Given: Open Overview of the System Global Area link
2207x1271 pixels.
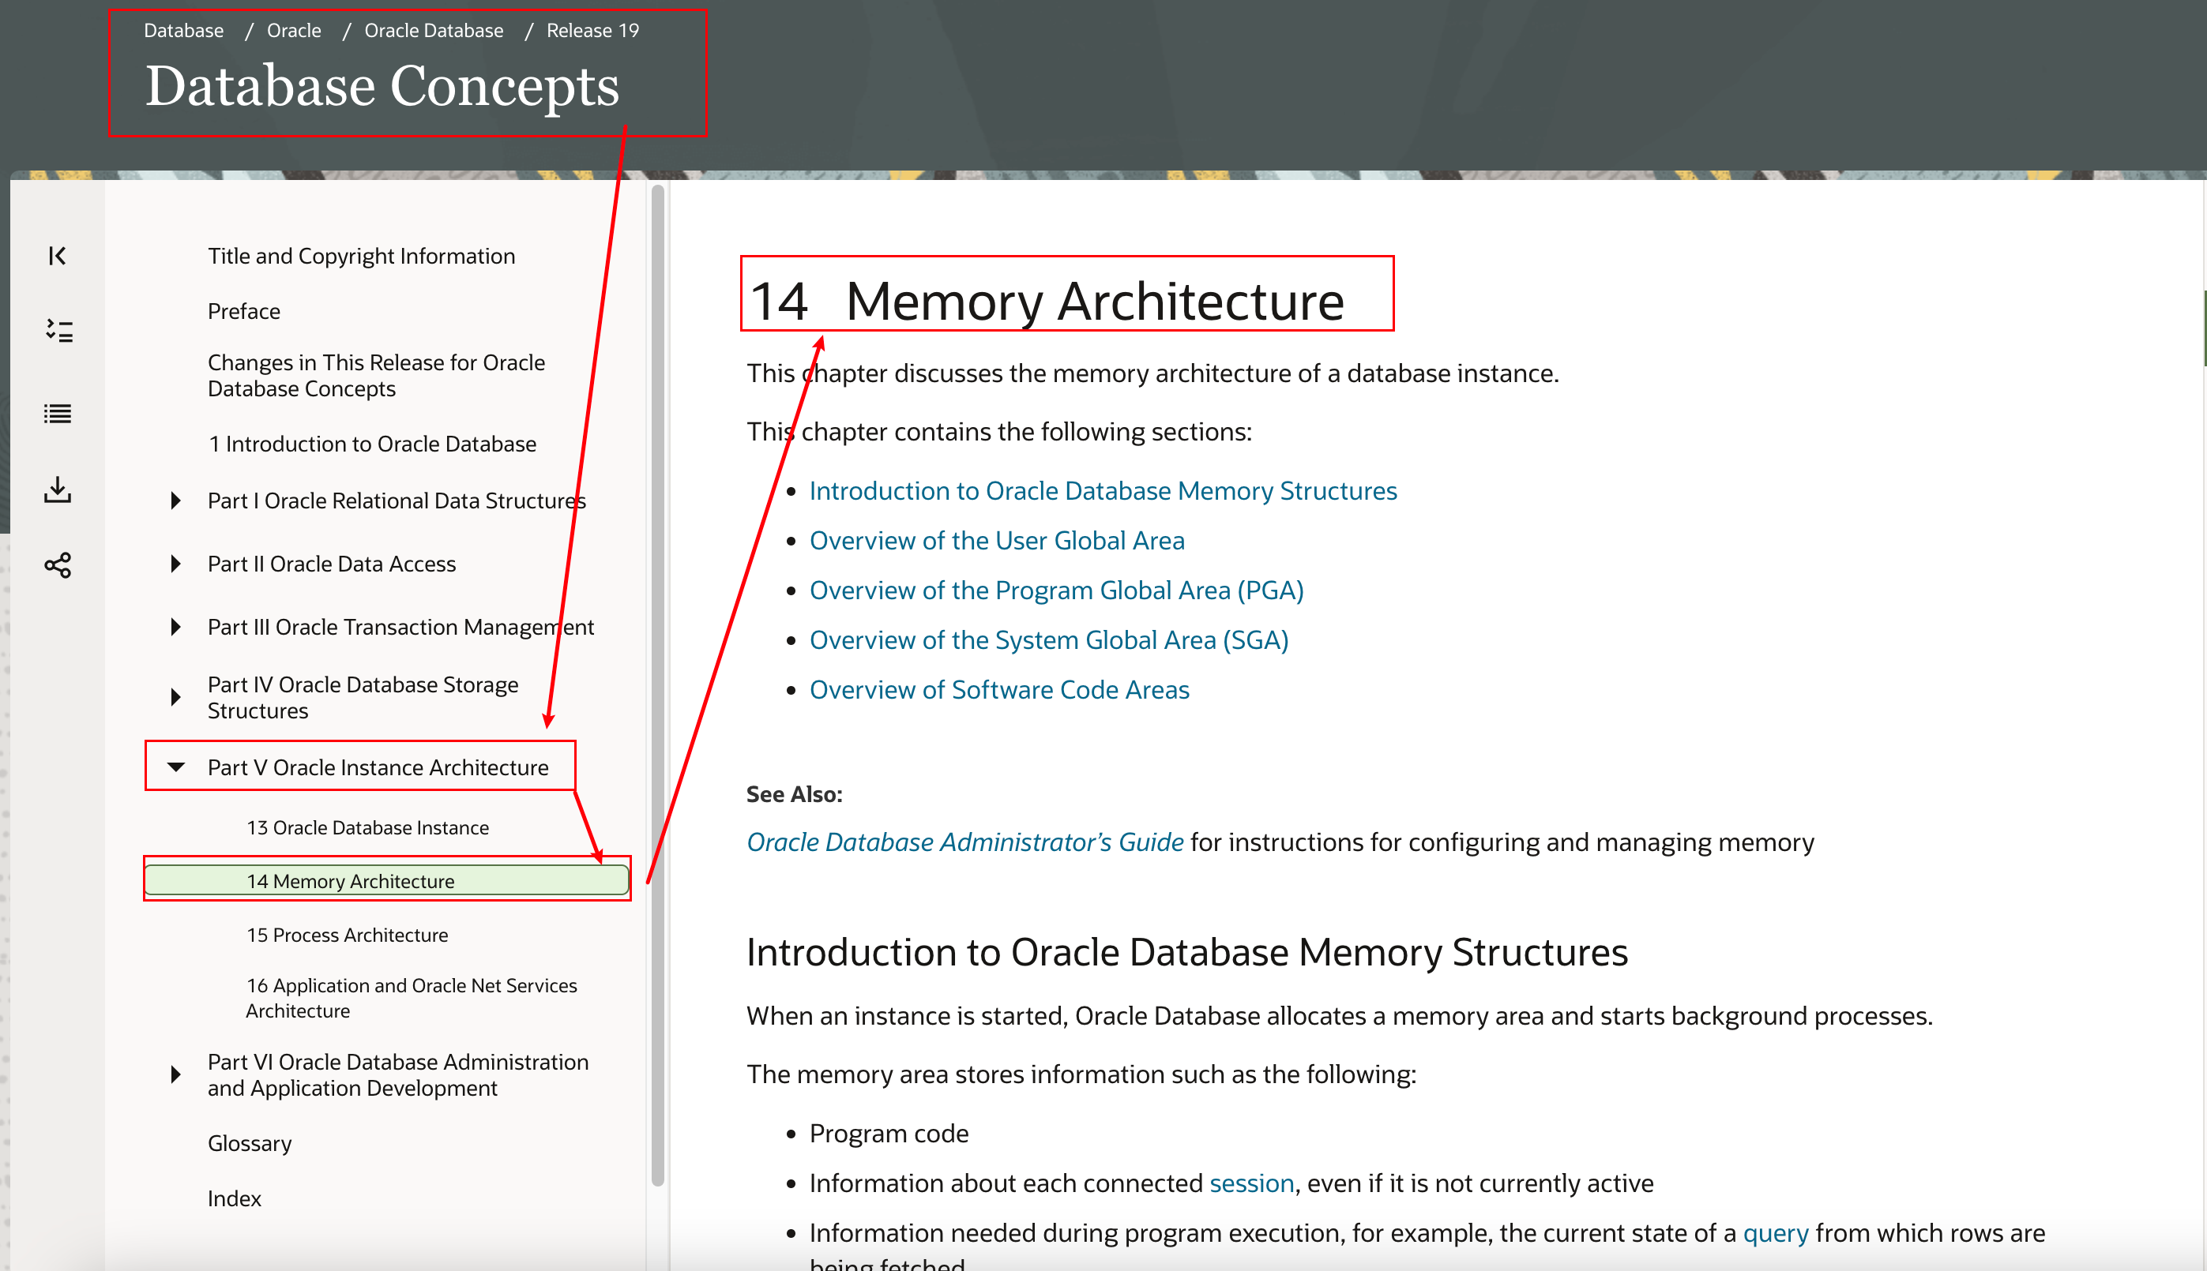Looking at the screenshot, I should pos(1048,640).
